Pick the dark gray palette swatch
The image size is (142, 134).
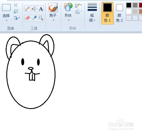click(x=135, y=5)
